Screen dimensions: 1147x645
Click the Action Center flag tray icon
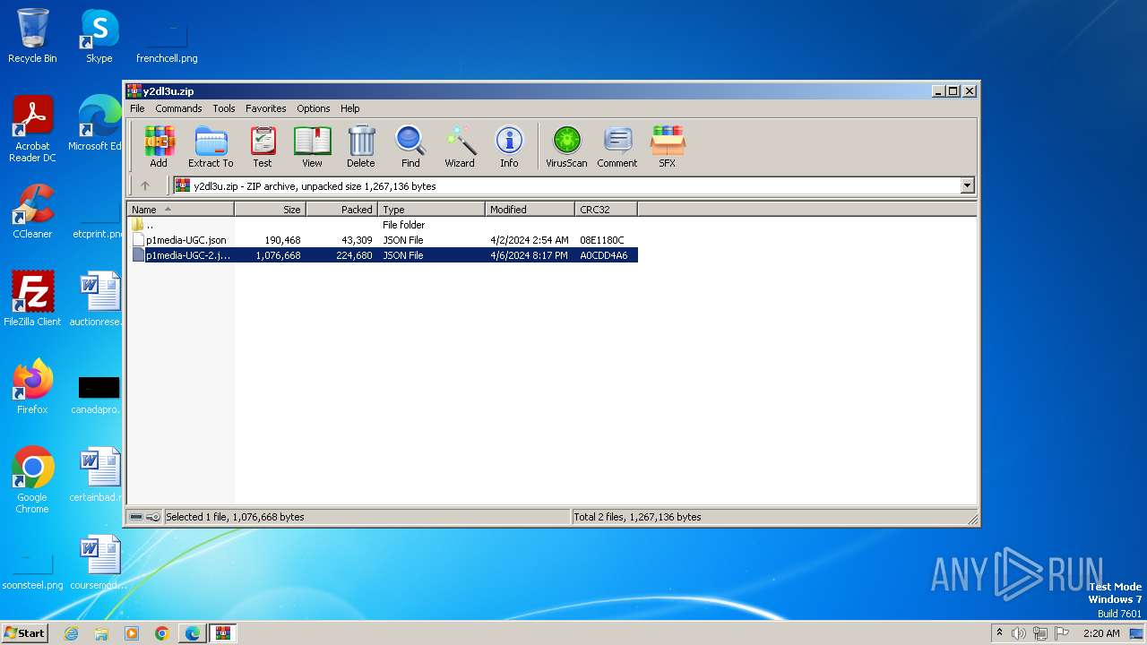click(x=1062, y=633)
